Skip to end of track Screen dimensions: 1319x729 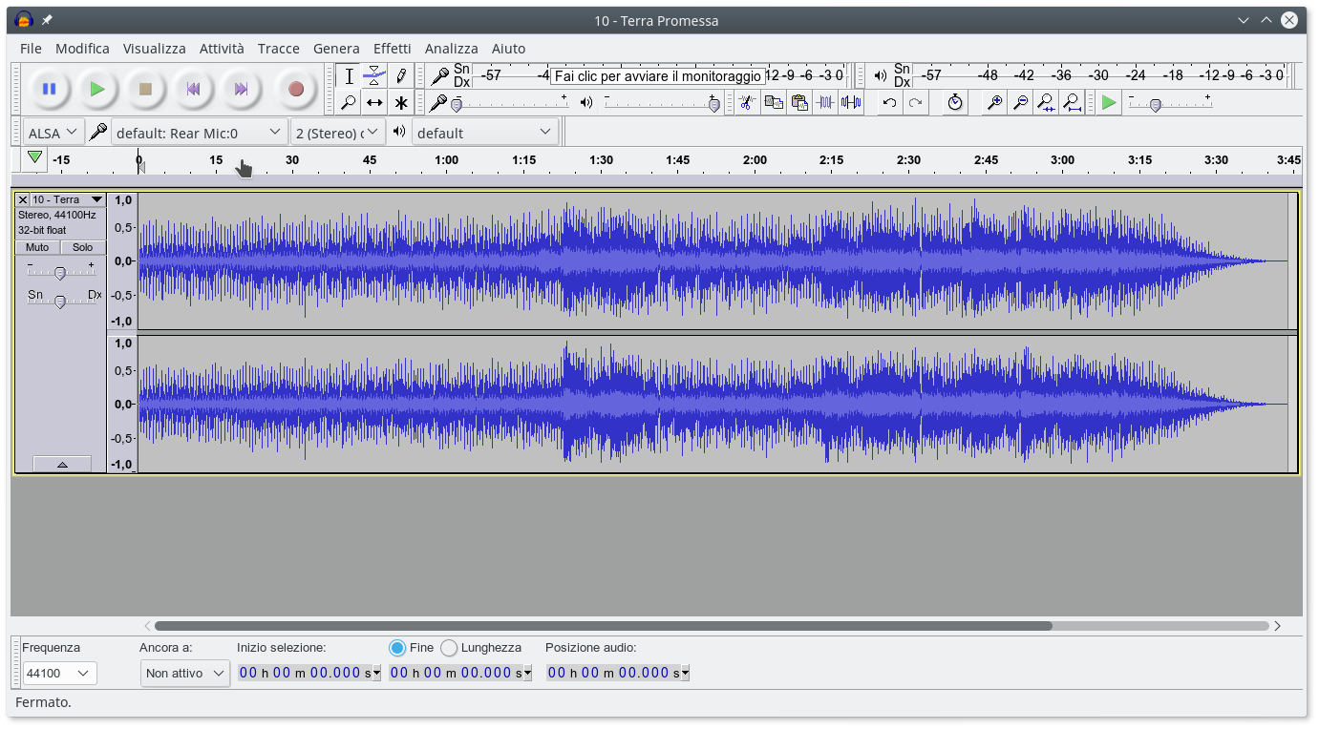[241, 89]
